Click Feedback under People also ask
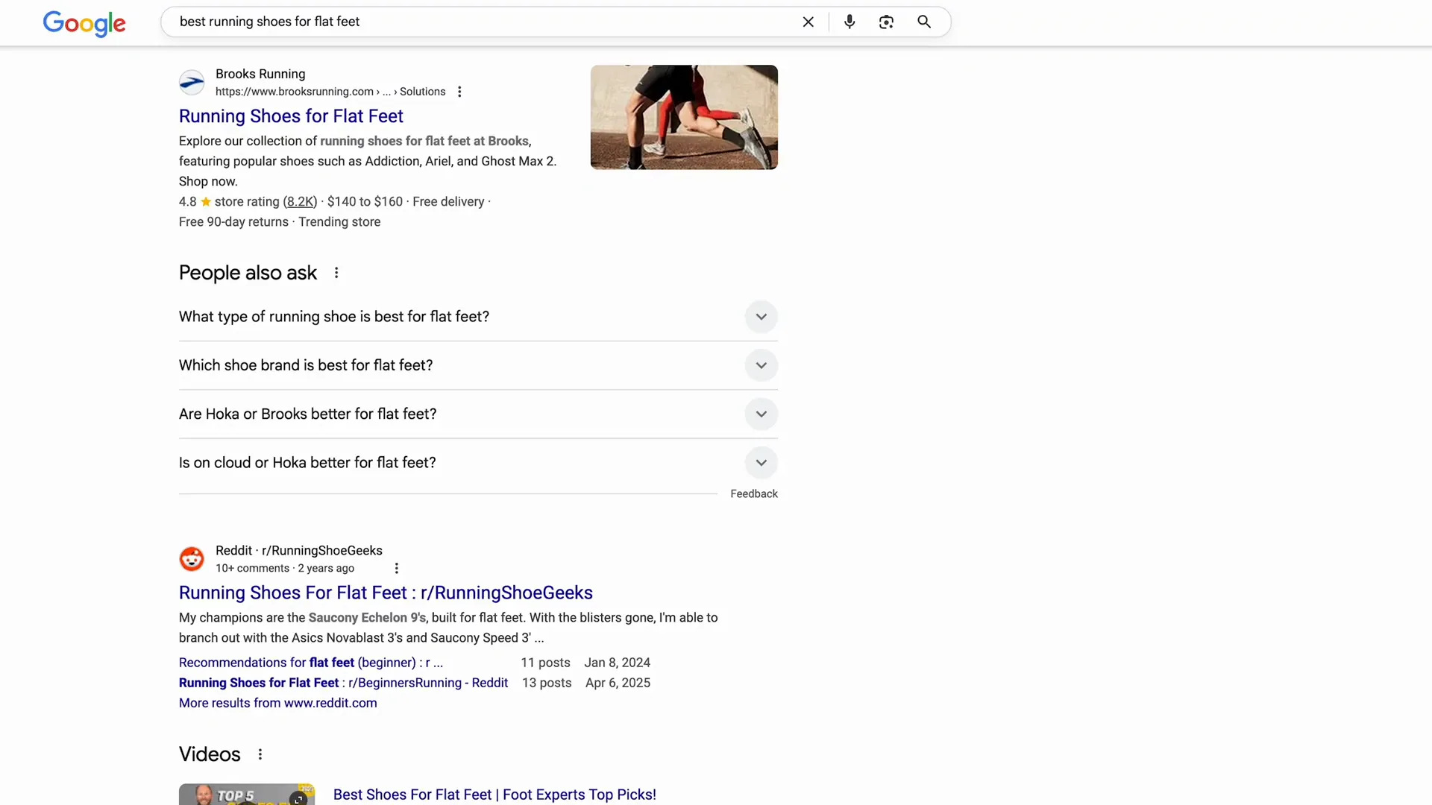Image resolution: width=1432 pixels, height=805 pixels. [x=753, y=493]
